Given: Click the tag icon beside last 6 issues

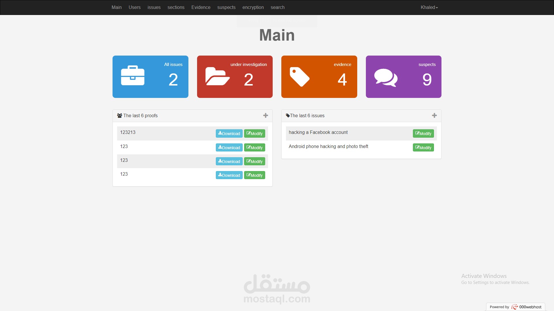Looking at the screenshot, I should coord(288,115).
